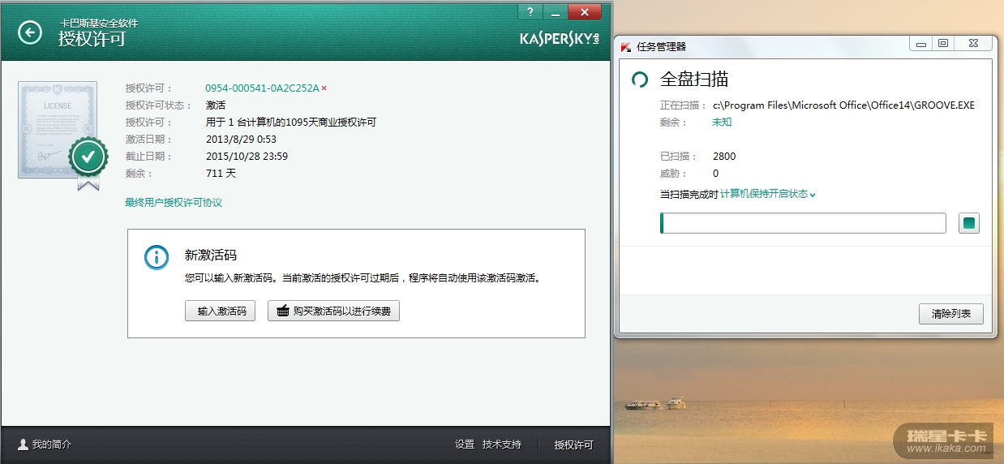Open license key 0954-000541-0A2C252A link
The width and height of the screenshot is (1004, 464).
point(262,88)
